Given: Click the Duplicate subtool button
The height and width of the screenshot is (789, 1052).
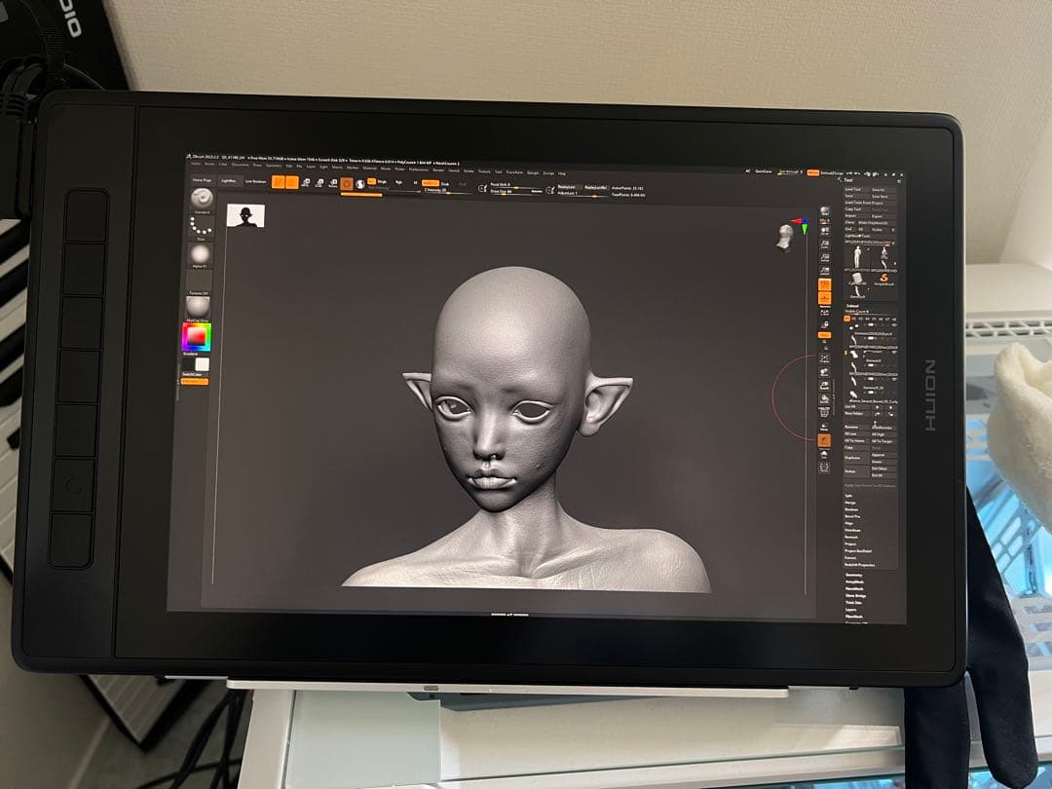Looking at the screenshot, I should click(853, 458).
